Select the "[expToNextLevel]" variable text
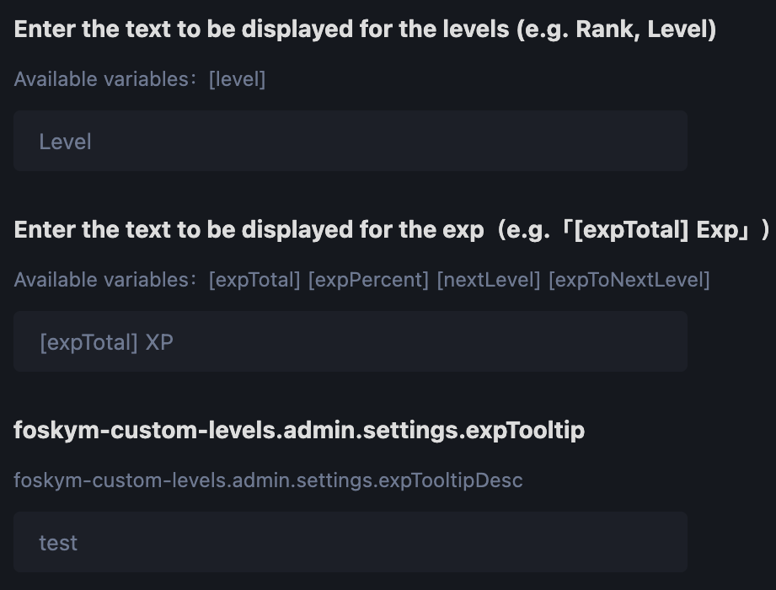This screenshot has width=776, height=590. tap(629, 280)
